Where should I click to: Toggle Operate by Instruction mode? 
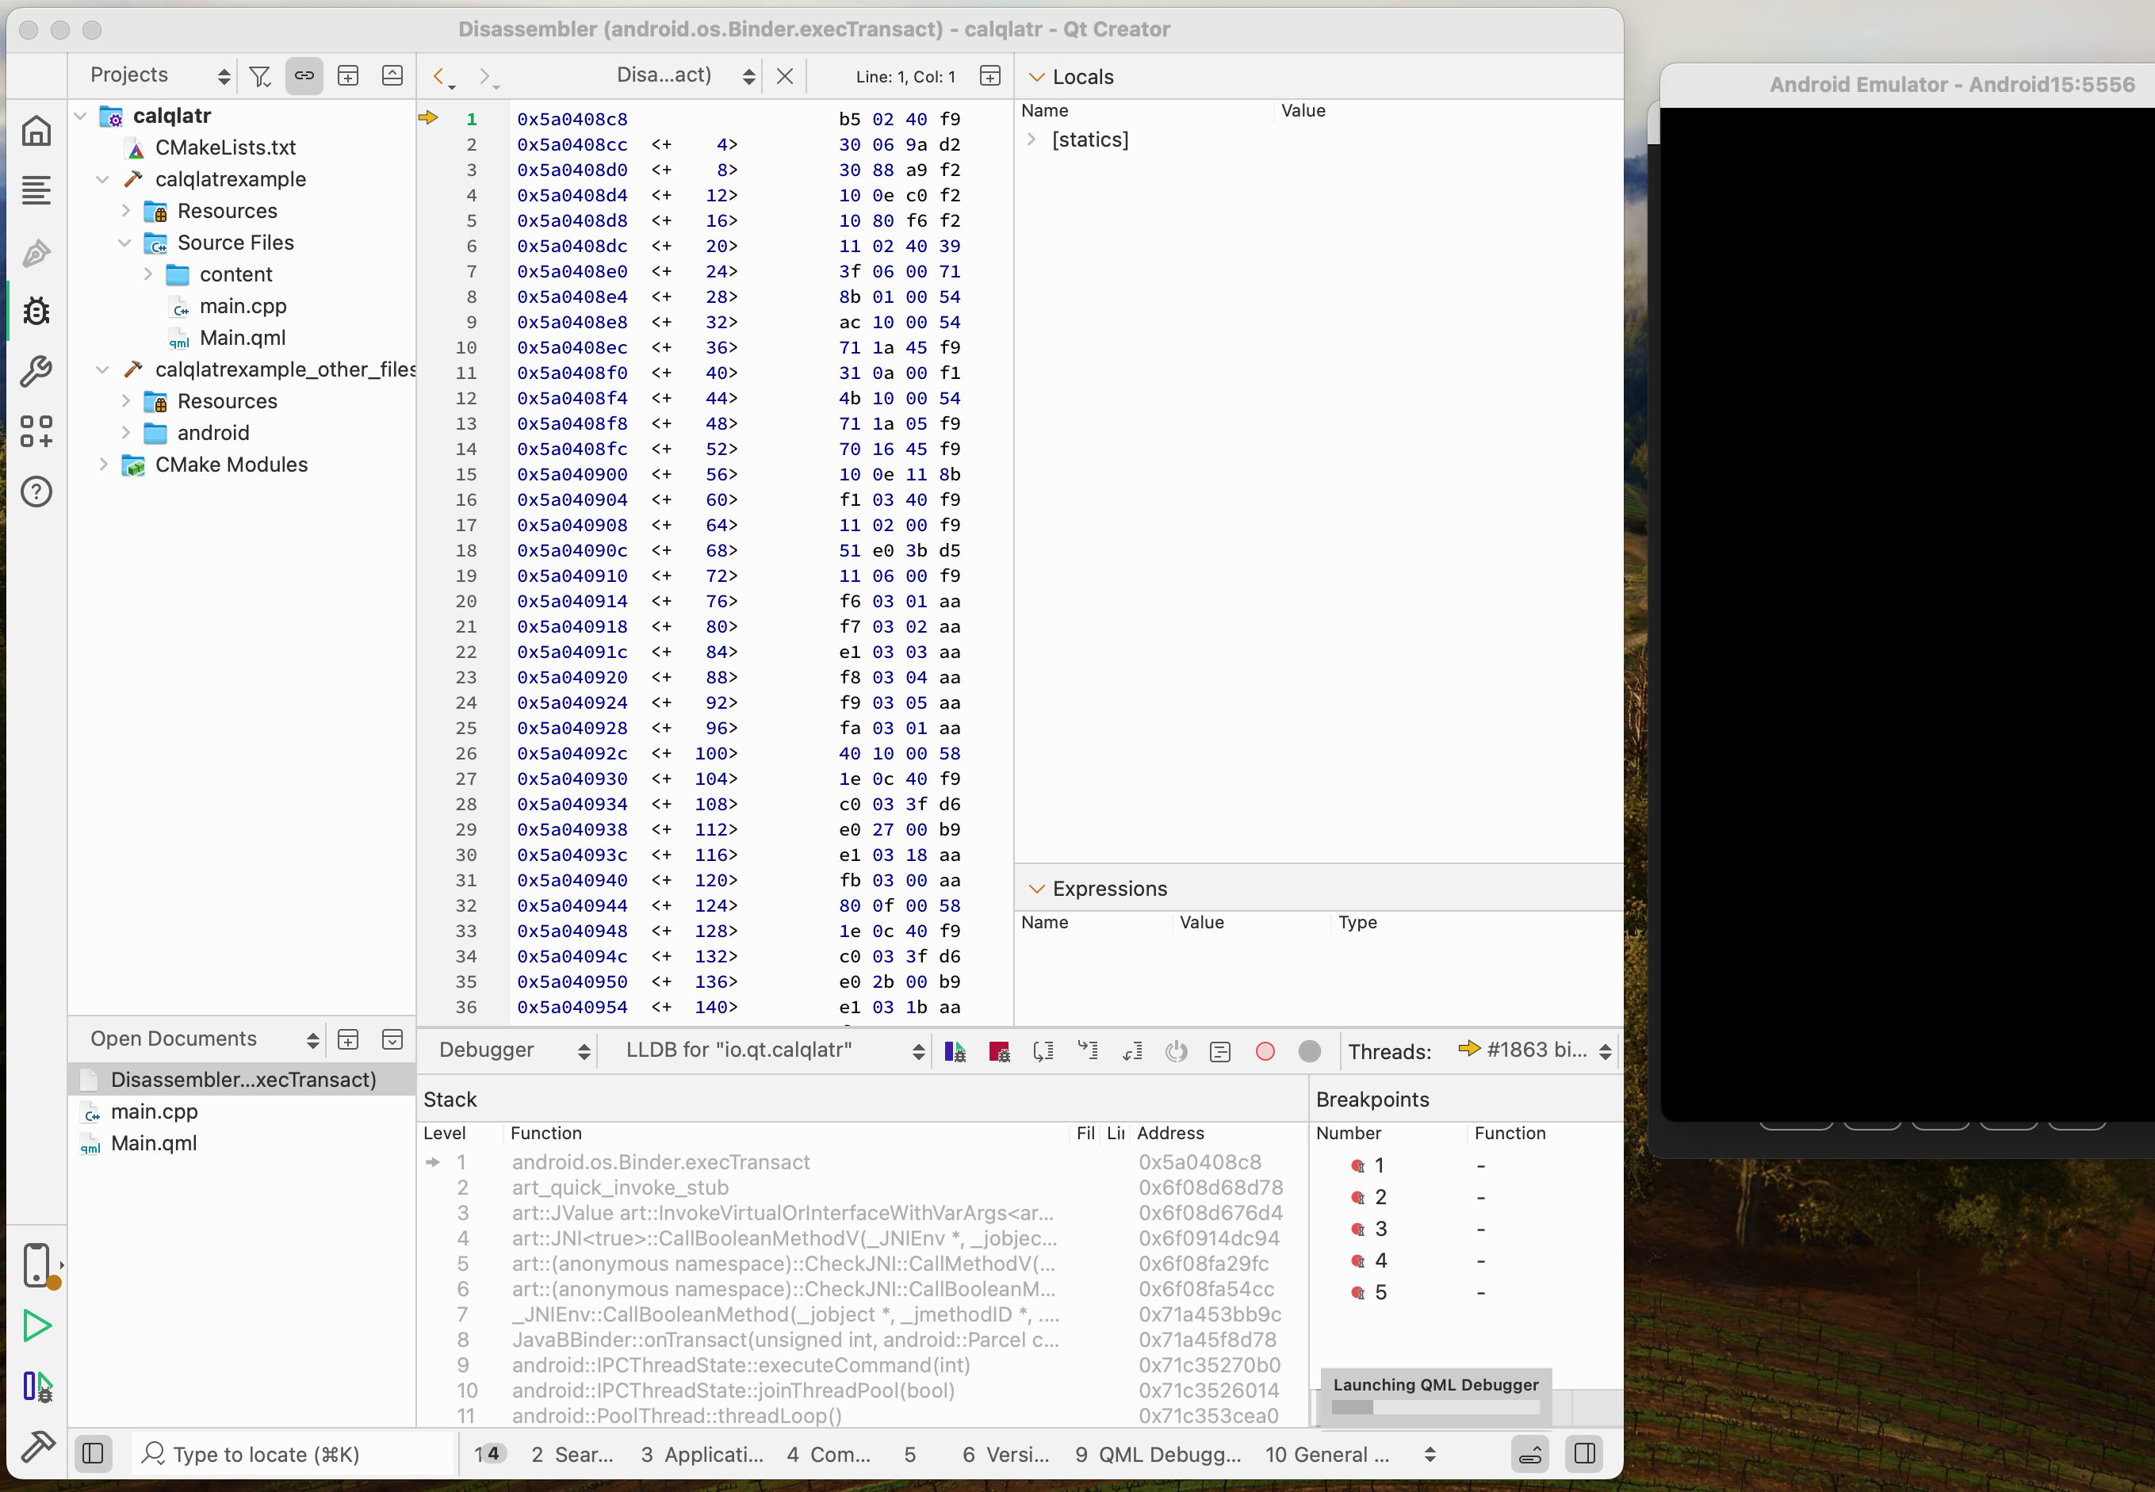1220,1052
